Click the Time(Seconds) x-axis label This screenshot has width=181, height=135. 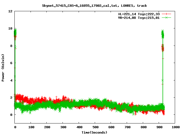(94, 132)
